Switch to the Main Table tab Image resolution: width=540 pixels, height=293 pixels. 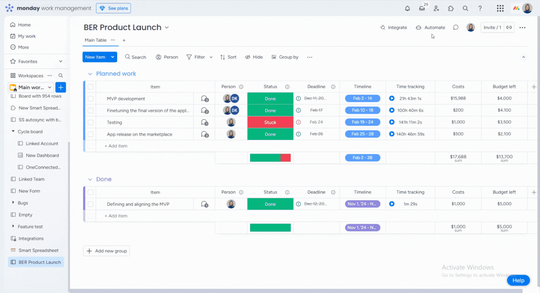point(96,40)
